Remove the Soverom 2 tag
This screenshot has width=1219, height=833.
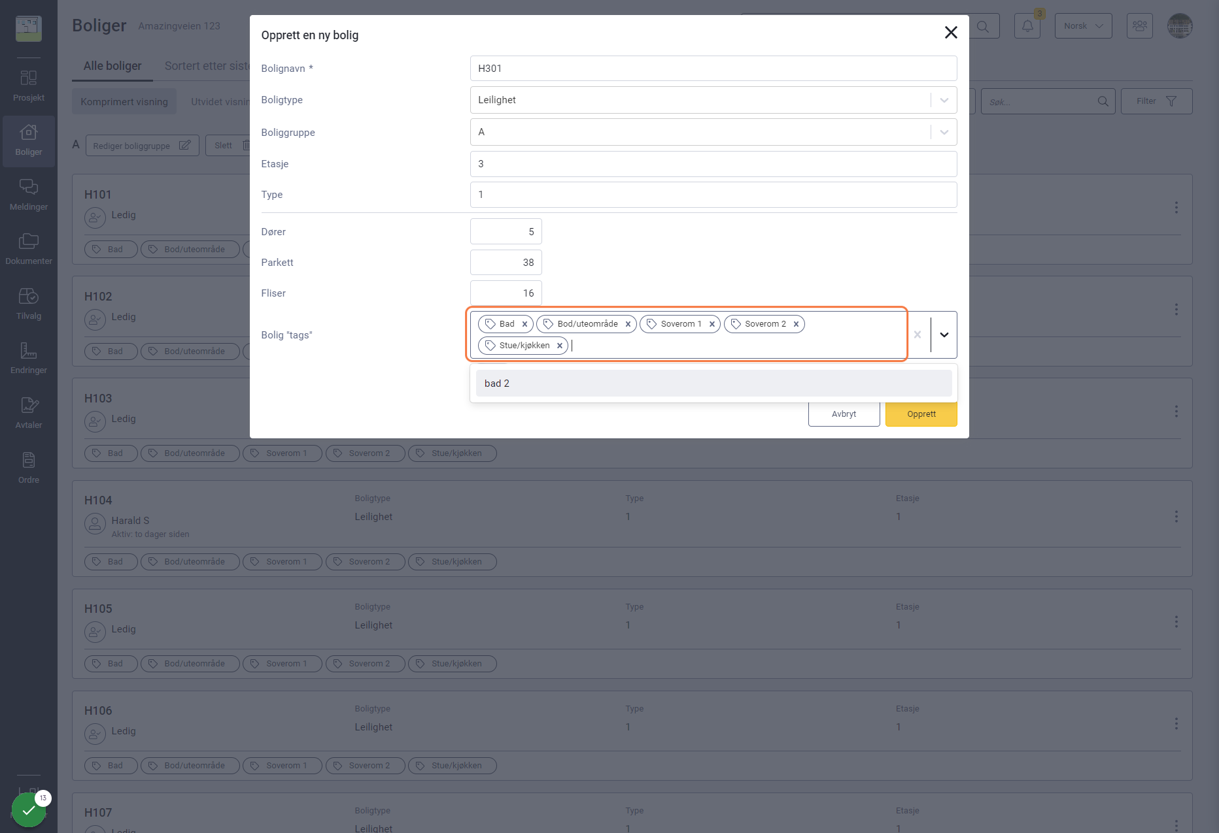click(x=796, y=324)
